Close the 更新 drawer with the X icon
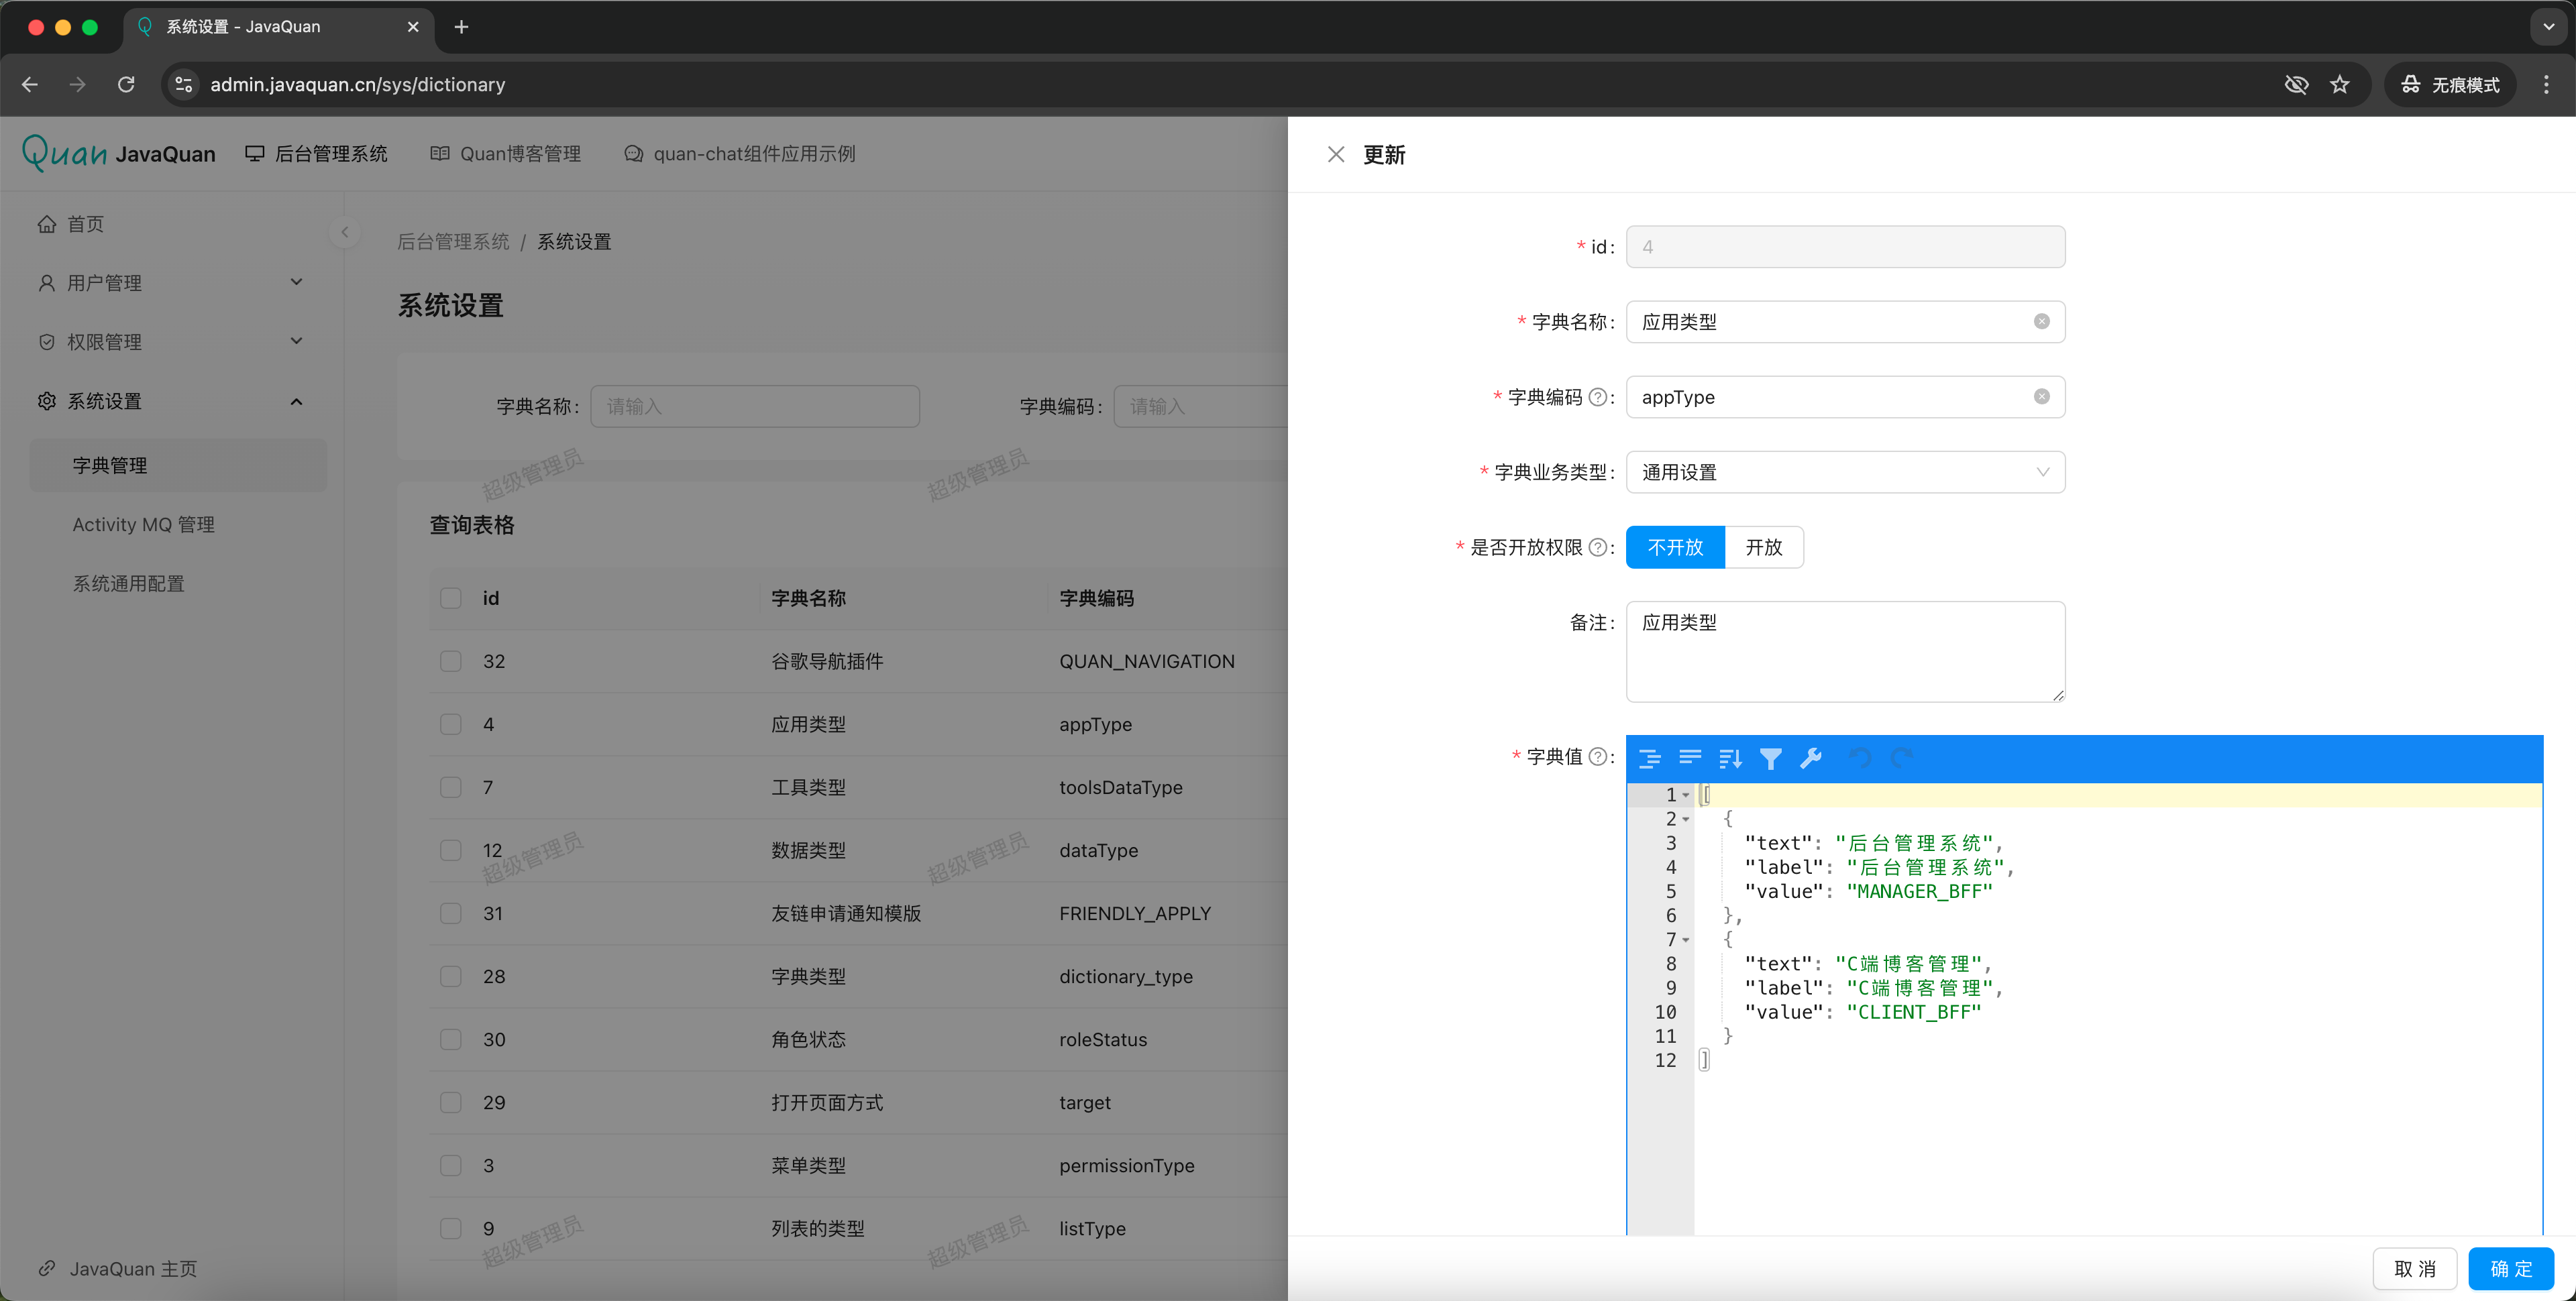This screenshot has width=2576, height=1301. click(1335, 155)
